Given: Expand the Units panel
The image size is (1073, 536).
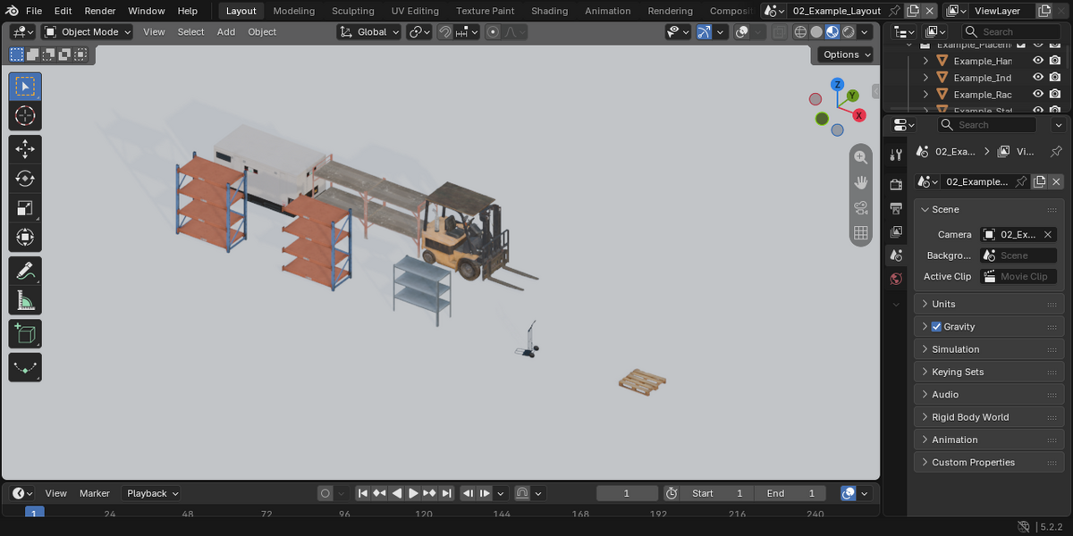Looking at the screenshot, I should click(988, 304).
